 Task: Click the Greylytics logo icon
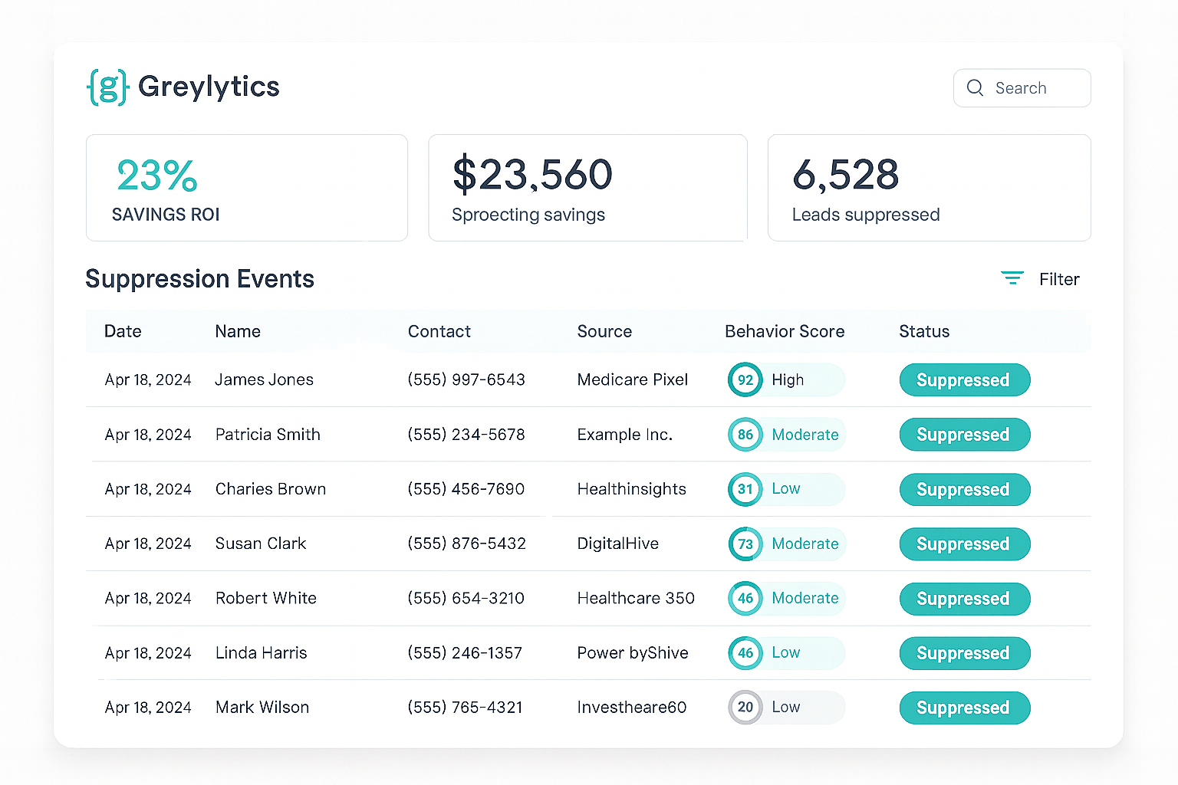(x=107, y=87)
